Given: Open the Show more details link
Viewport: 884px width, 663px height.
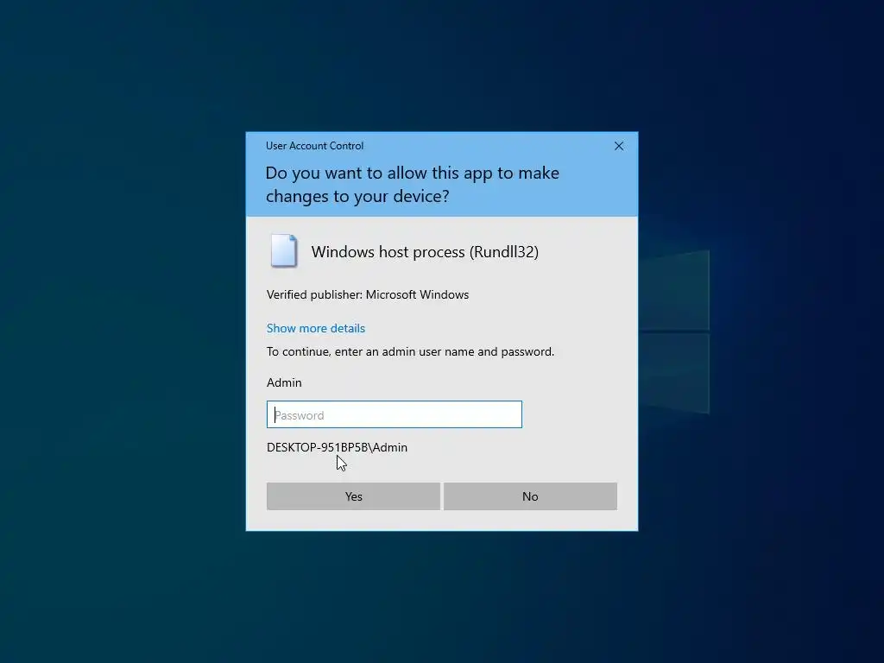Looking at the screenshot, I should click(x=316, y=328).
